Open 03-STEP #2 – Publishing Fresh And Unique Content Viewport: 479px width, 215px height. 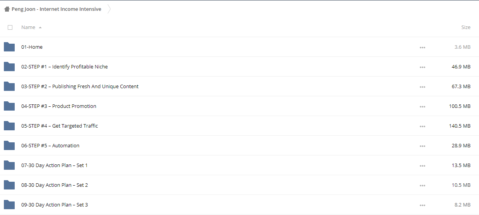pos(80,87)
